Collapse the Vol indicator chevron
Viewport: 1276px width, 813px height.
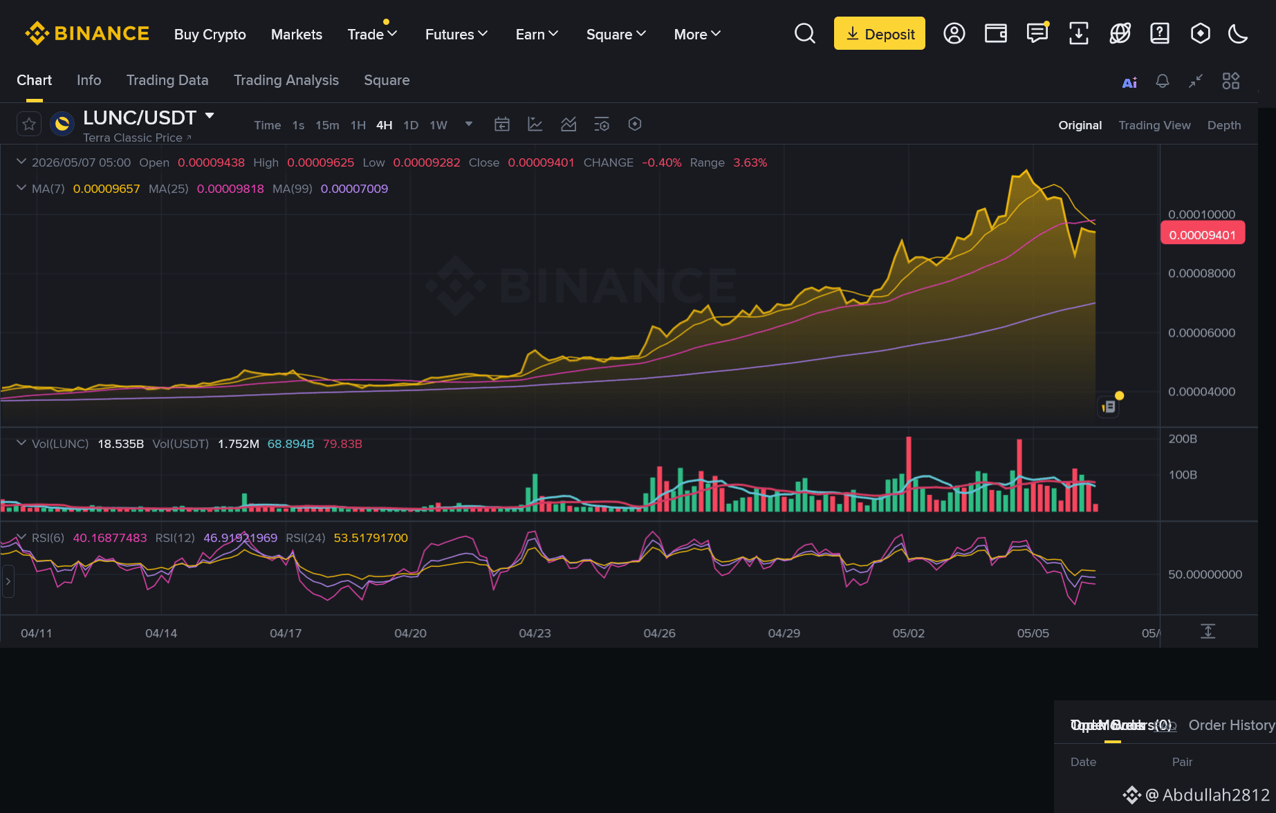(21, 443)
